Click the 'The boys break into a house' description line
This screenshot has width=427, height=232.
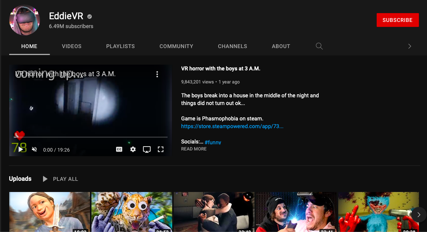click(250, 99)
